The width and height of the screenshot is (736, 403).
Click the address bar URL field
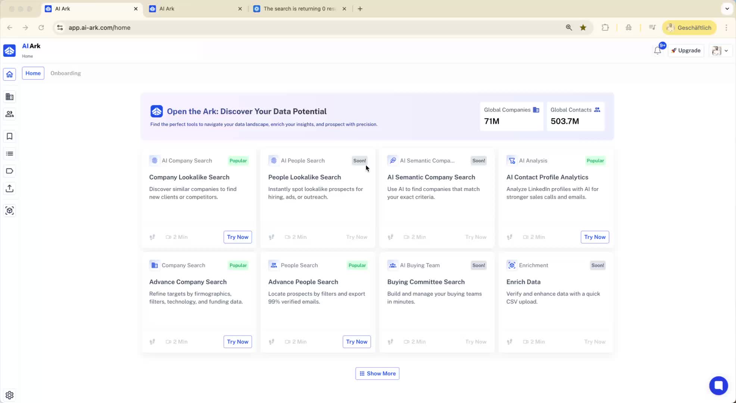pos(314,28)
